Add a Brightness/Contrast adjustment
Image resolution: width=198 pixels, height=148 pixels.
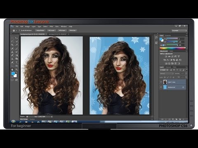(166, 56)
